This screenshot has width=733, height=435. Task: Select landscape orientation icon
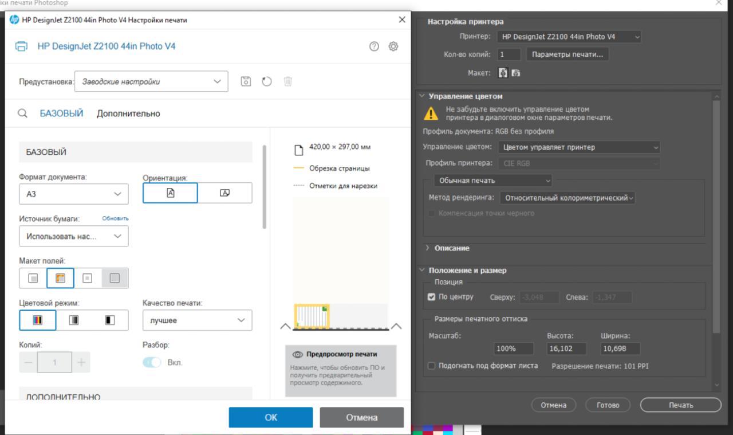pos(224,193)
